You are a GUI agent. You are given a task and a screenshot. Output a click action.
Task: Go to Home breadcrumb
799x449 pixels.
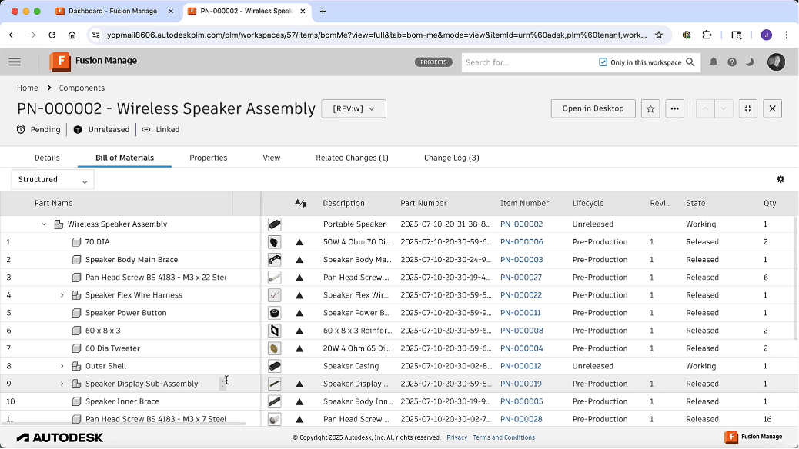pos(28,88)
